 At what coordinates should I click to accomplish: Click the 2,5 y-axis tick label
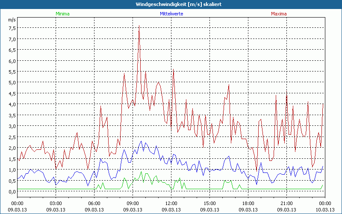(x=12, y=137)
